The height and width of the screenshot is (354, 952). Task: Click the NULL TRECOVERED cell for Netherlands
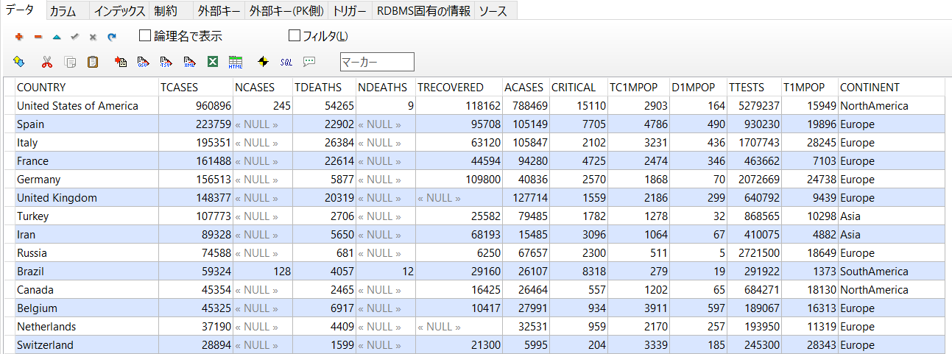point(459,326)
